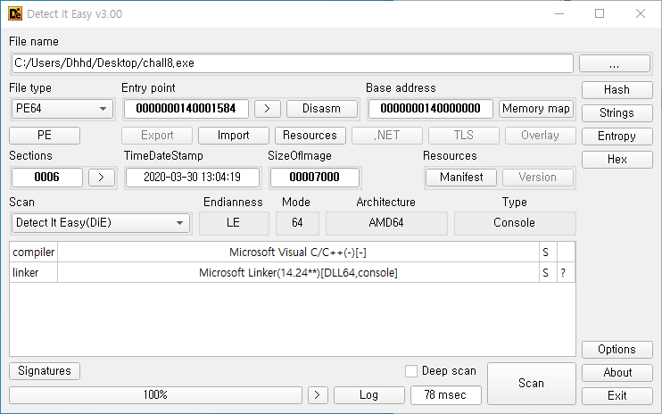Open the Strings viewer
Viewport: 662px width, 414px height.
click(616, 113)
